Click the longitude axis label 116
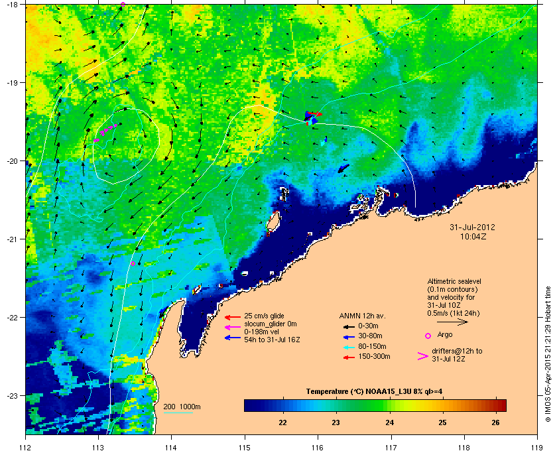 (318, 447)
